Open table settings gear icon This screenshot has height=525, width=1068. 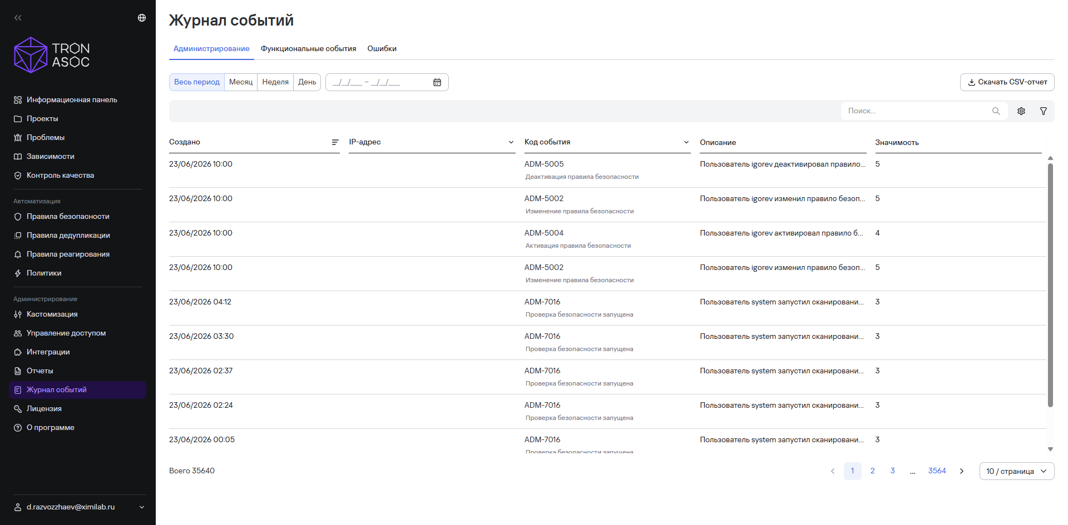coord(1021,111)
